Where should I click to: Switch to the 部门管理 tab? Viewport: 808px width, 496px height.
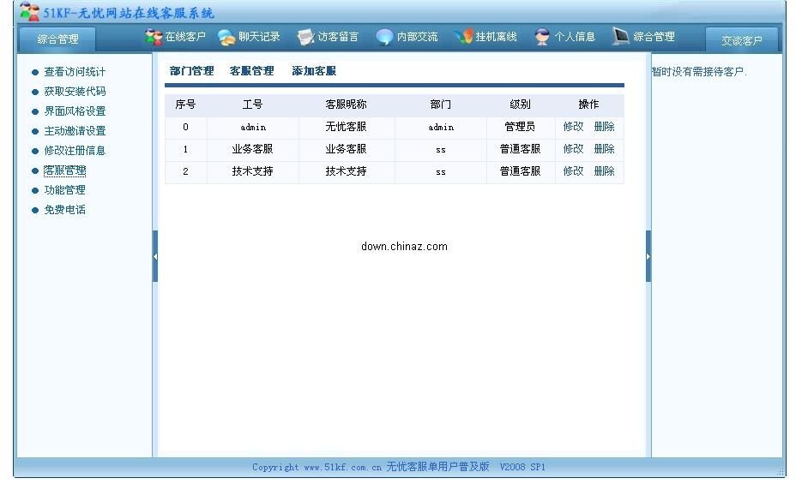point(190,70)
